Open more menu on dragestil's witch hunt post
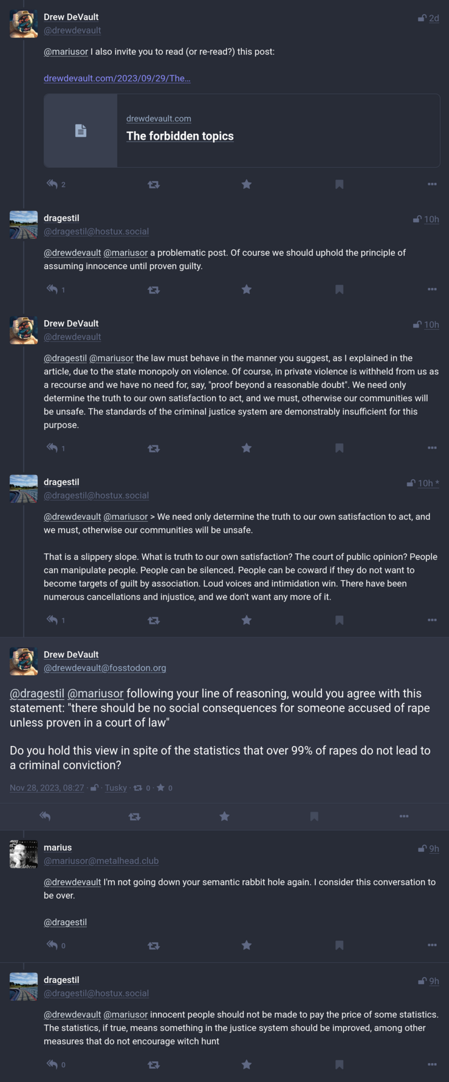449x1082 pixels. (432, 1064)
